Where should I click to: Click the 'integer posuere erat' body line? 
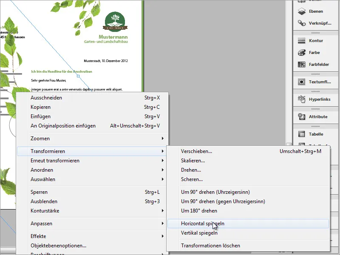tap(77, 89)
